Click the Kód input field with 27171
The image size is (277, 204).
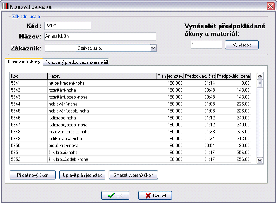pyautogui.click(x=67, y=26)
